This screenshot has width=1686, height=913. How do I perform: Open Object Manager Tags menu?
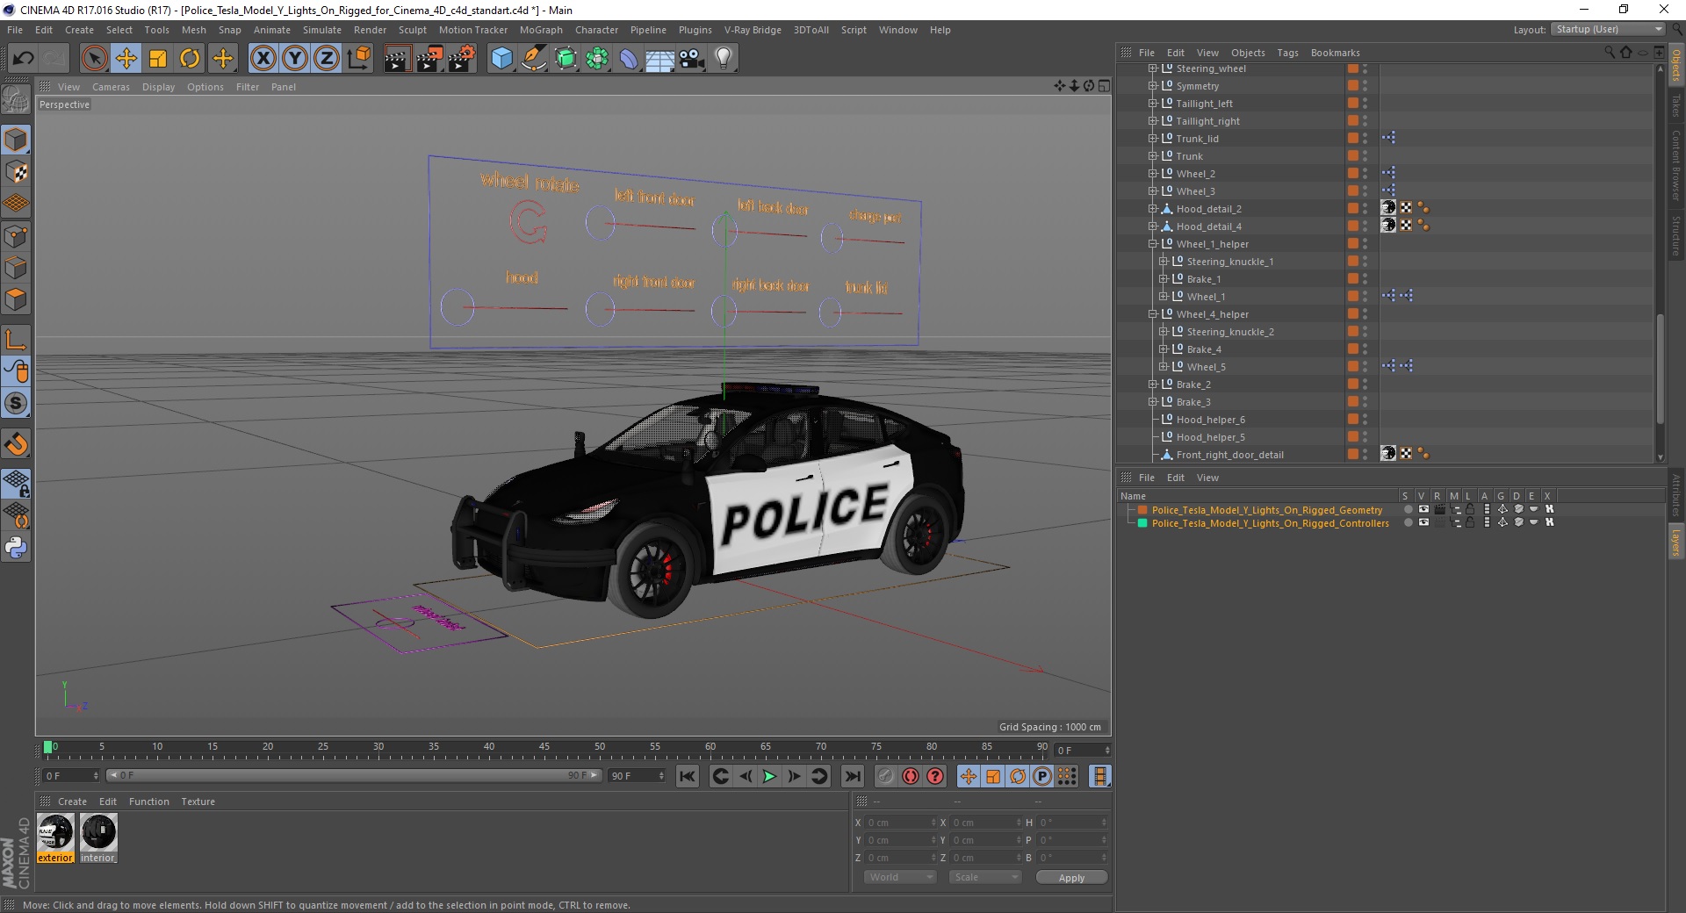click(x=1287, y=53)
